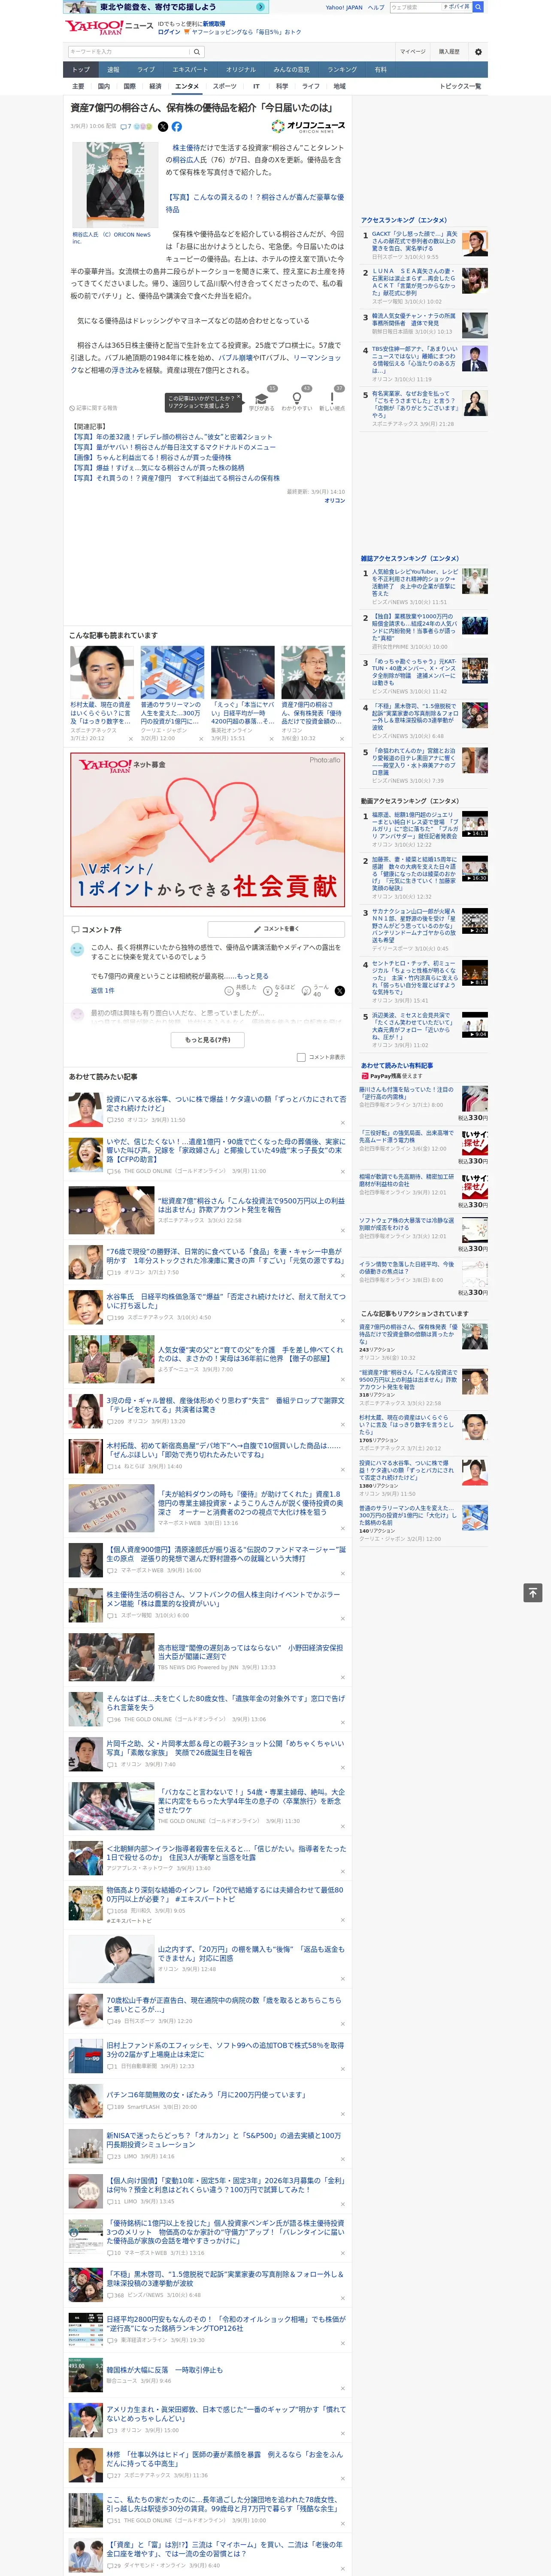This screenshot has height=2576, width=551.
Task: Open the アクセスランキング(エンタメ) heading link
Action: tap(403, 219)
